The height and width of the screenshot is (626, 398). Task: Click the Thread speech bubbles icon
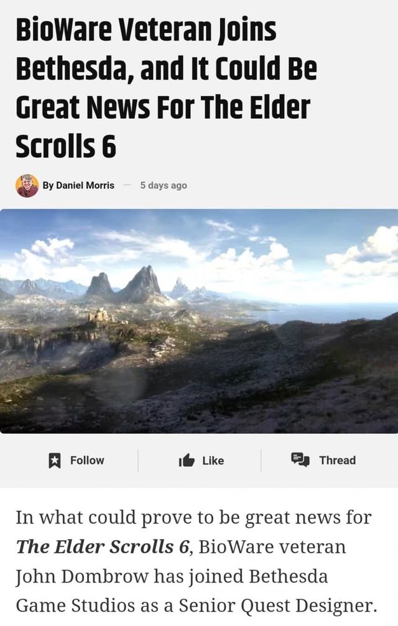[x=300, y=459]
